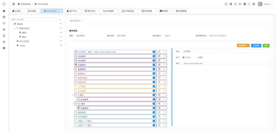Open the more menu for 根目录
The width and height of the screenshot is (276, 132).
(x=61, y=24)
